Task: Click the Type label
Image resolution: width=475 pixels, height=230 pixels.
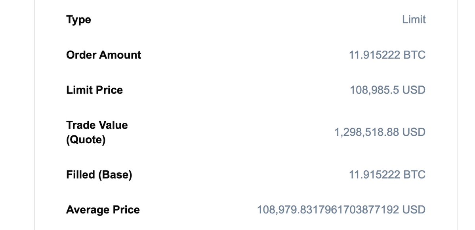Action: (x=78, y=19)
